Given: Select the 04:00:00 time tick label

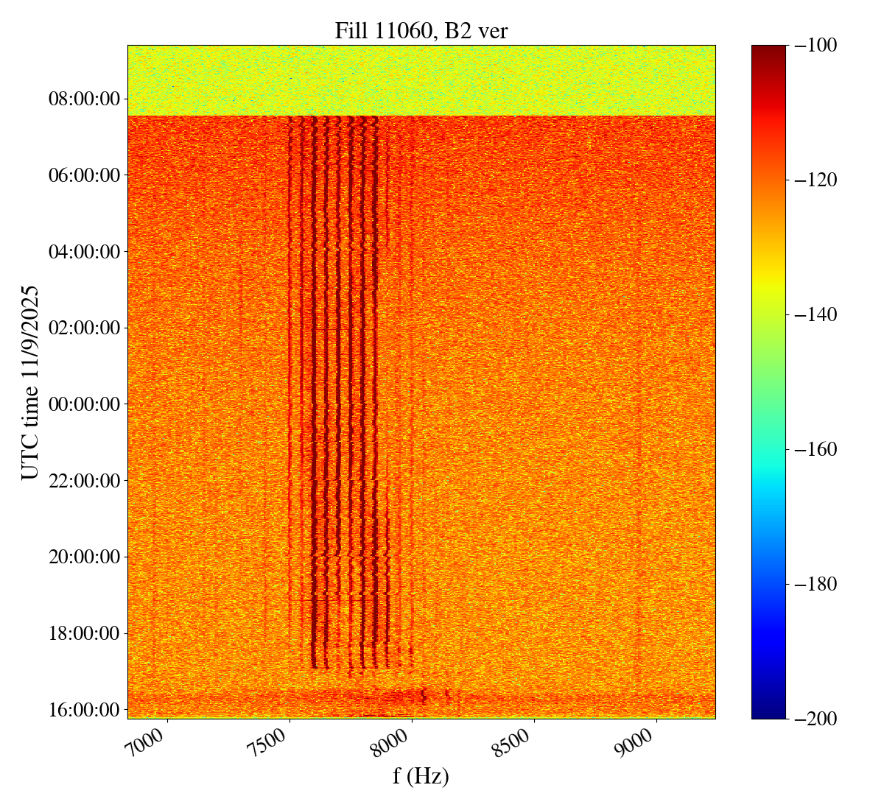Looking at the screenshot, I should (84, 252).
